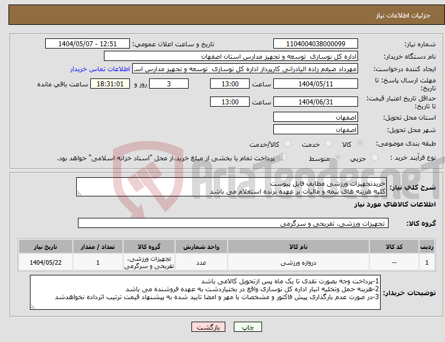Click the عدد unit cell
Image resolution: width=445 pixels, height=342 pixels.
coord(201,263)
